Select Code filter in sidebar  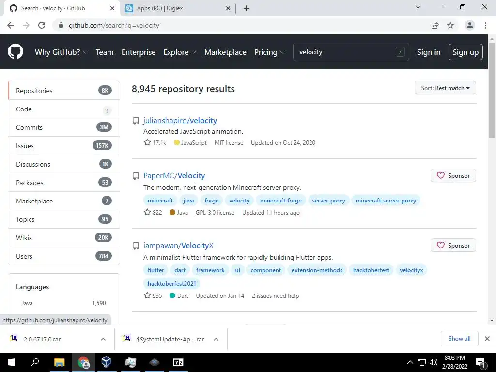coord(64,109)
